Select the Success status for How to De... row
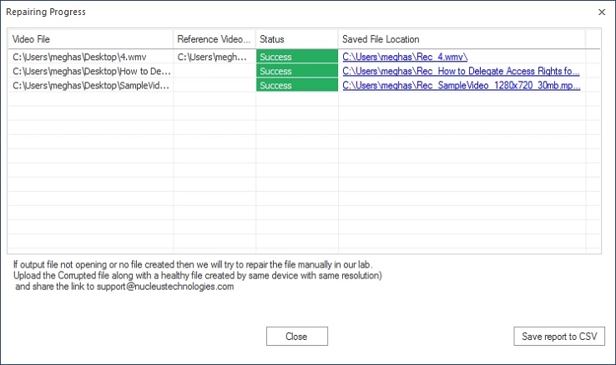This screenshot has width=616, height=365. tap(296, 72)
